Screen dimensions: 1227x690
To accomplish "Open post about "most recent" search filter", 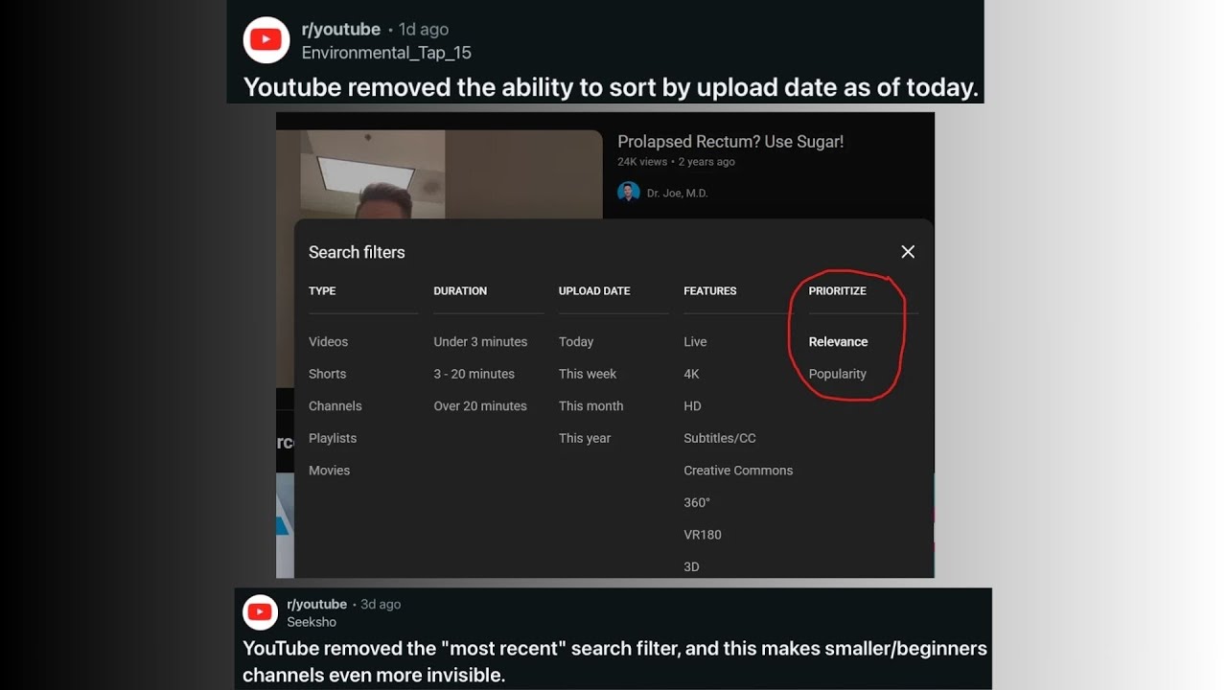I will [614, 661].
